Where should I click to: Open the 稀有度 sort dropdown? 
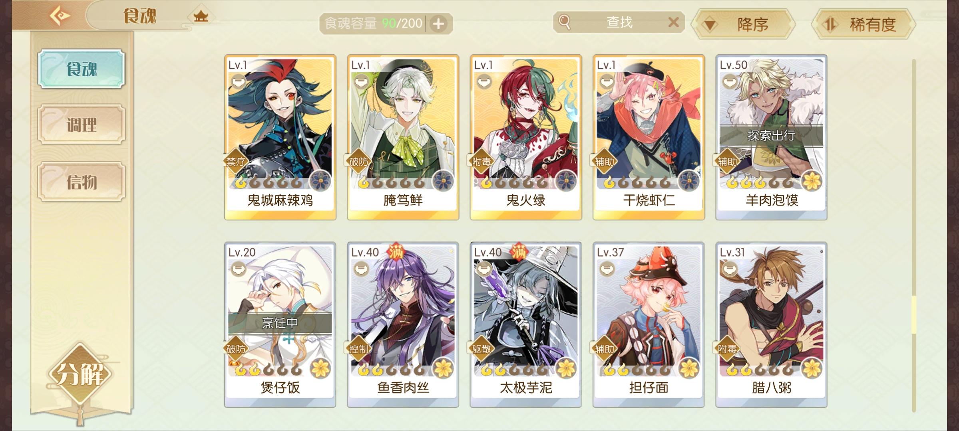pos(863,25)
